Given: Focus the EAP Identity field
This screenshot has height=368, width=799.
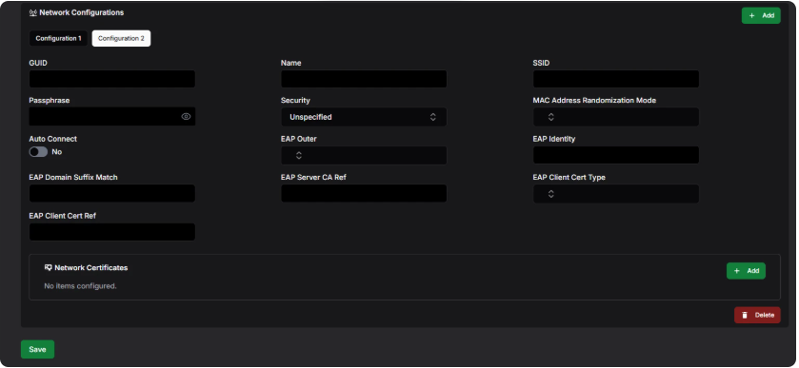Looking at the screenshot, I should (x=616, y=155).
